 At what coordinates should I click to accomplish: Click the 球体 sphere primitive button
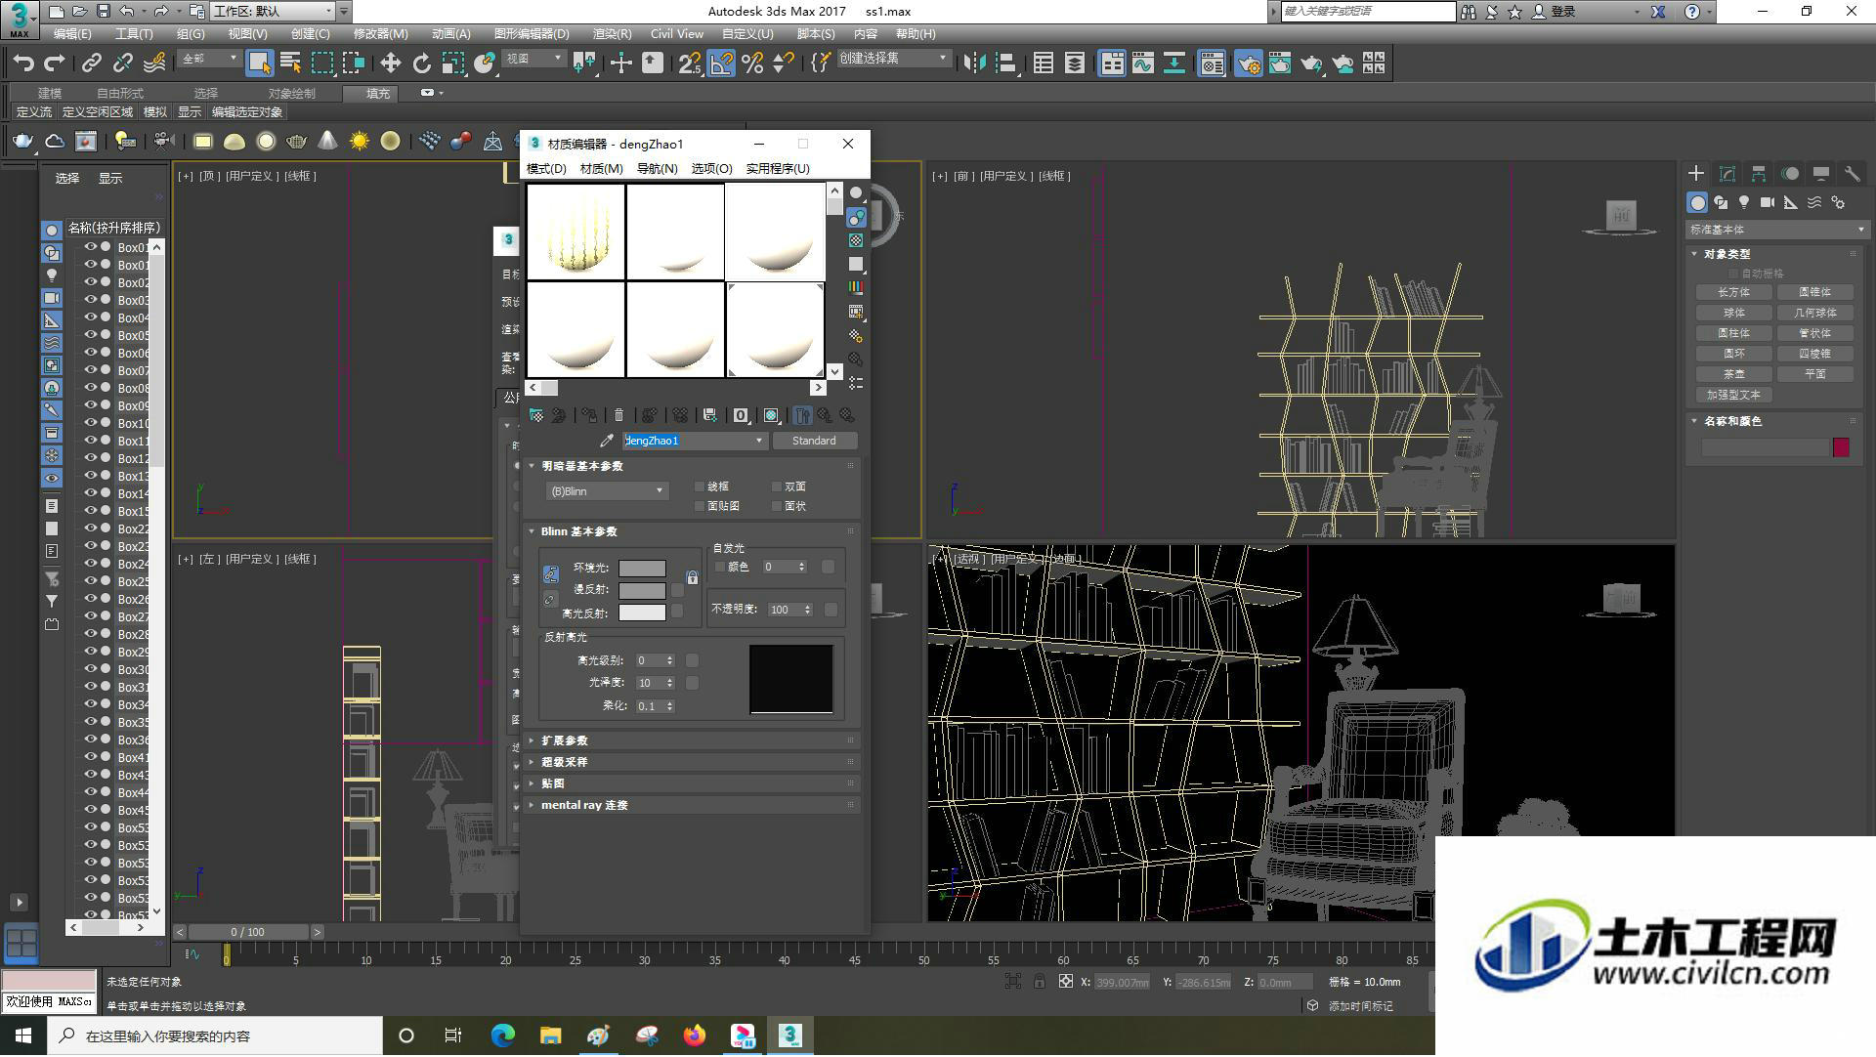[1733, 313]
